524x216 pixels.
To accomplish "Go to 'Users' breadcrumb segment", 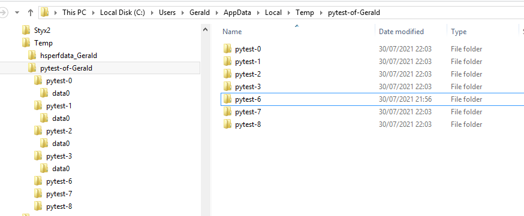I will coord(167,13).
